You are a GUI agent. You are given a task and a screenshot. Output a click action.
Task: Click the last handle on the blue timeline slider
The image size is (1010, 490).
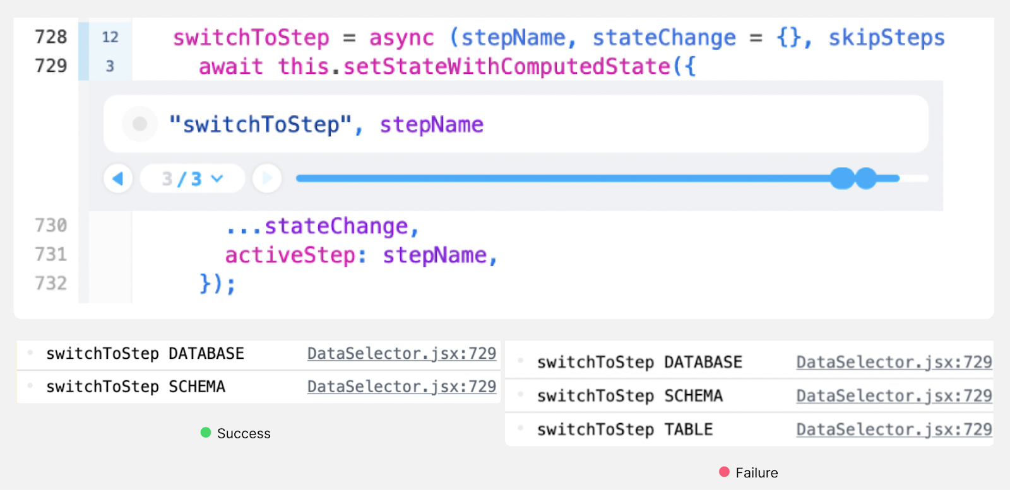pyautogui.click(x=866, y=178)
